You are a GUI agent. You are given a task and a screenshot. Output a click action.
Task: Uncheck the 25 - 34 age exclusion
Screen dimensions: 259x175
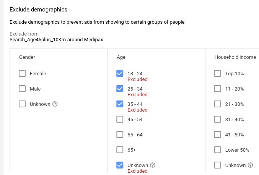(x=120, y=89)
